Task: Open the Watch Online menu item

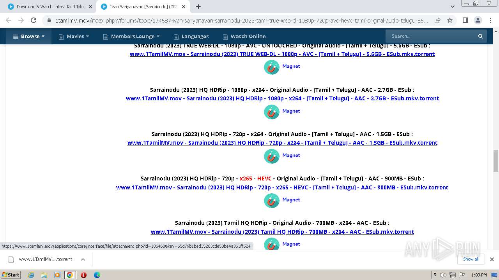Action: point(244,36)
